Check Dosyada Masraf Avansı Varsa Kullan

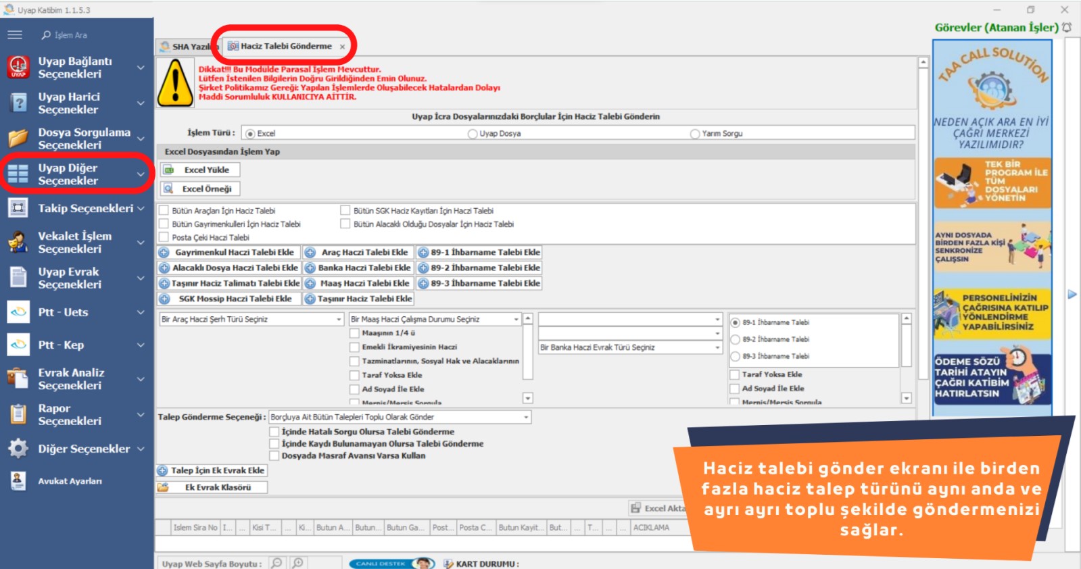(x=274, y=456)
